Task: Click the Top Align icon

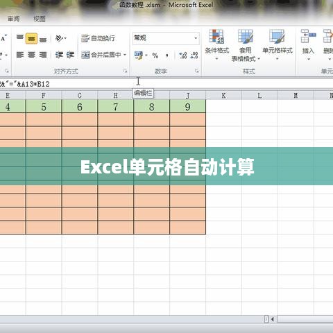Action: (x=20, y=38)
